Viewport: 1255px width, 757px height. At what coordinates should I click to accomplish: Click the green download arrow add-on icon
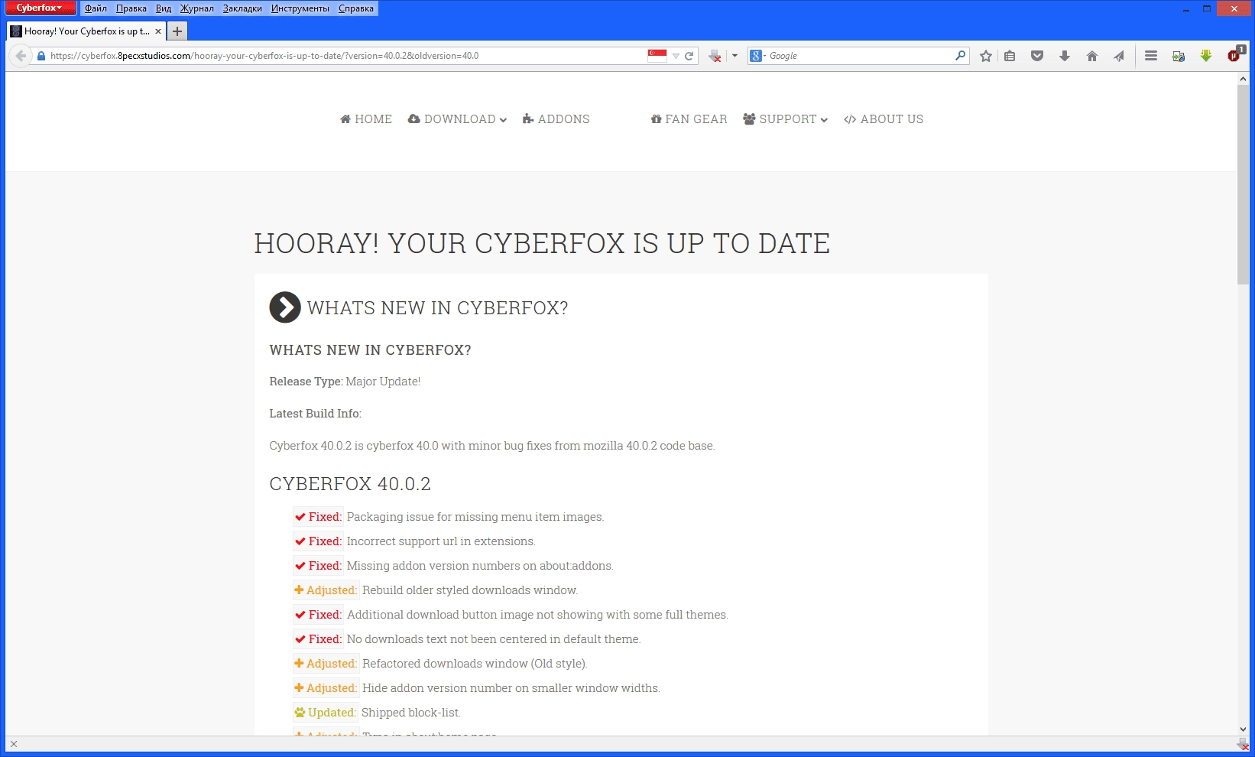[x=1206, y=56]
